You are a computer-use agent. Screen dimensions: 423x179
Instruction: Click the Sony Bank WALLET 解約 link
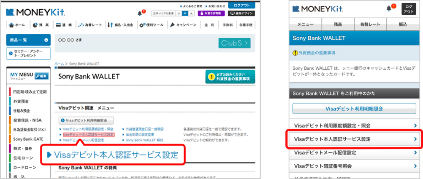[x=144, y=140]
